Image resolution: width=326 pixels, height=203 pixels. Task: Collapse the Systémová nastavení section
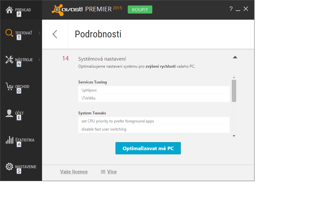click(x=235, y=57)
